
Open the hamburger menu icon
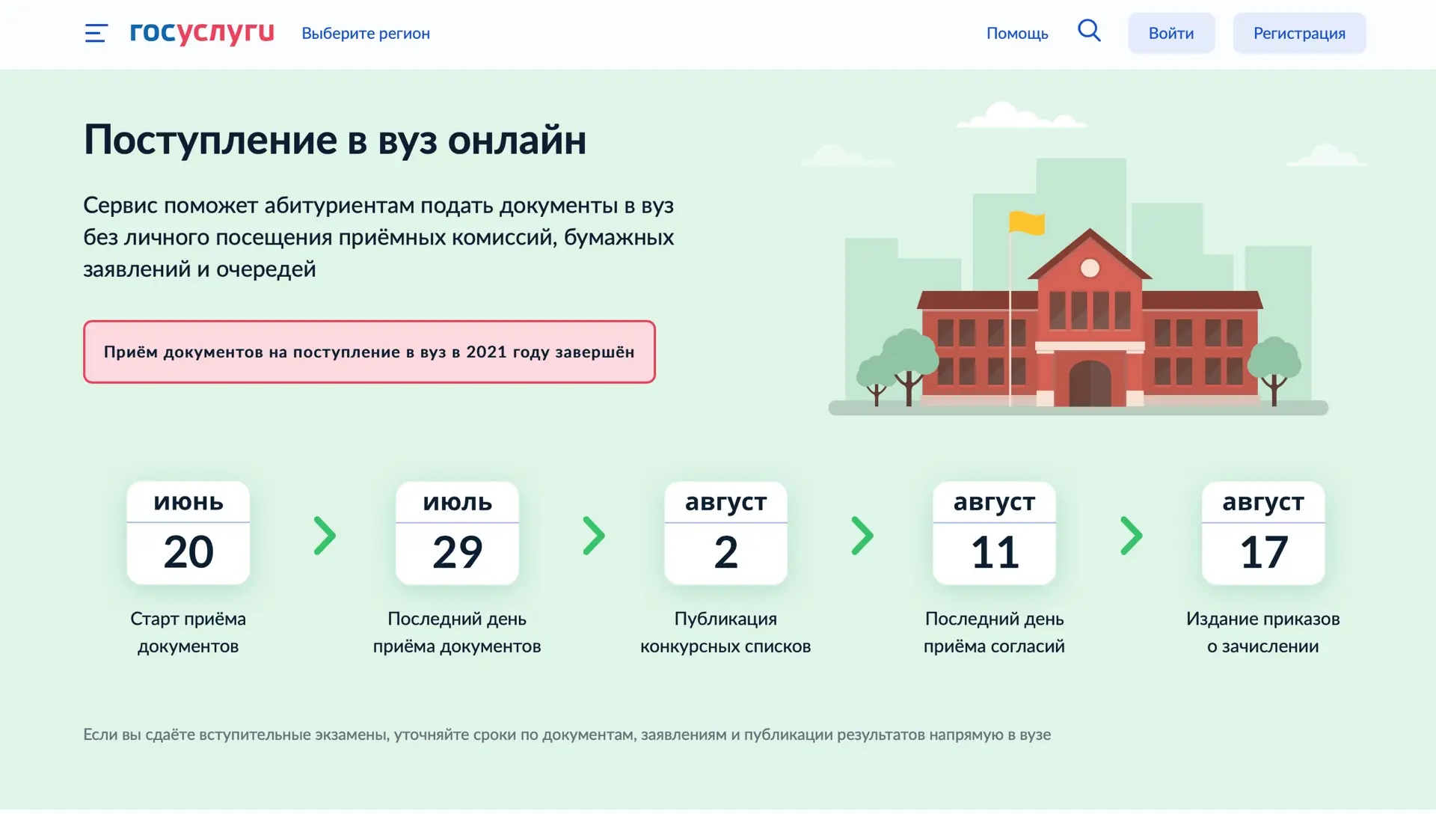(x=96, y=33)
